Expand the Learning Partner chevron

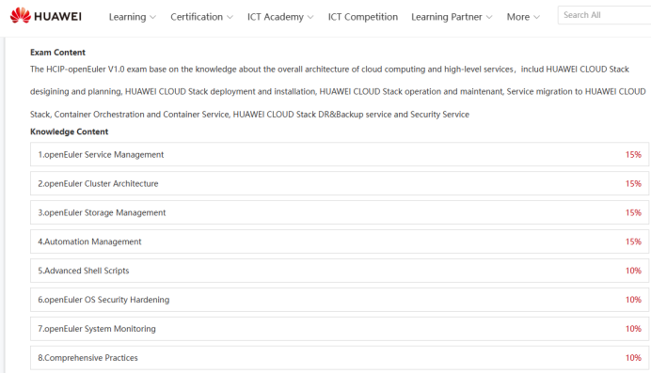(489, 18)
